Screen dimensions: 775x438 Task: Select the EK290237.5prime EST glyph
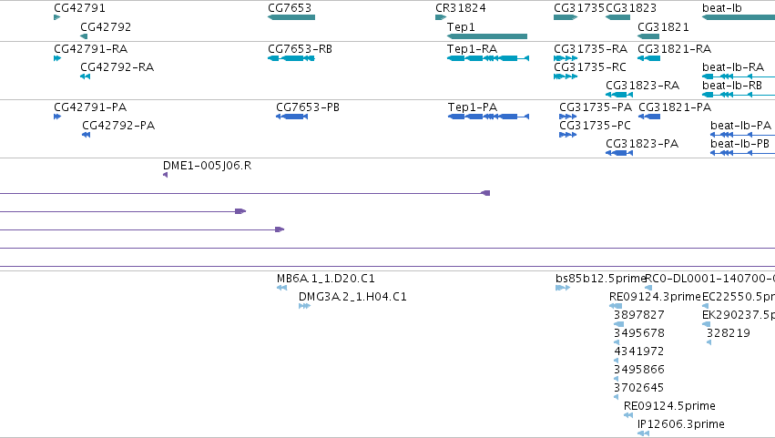point(707,324)
